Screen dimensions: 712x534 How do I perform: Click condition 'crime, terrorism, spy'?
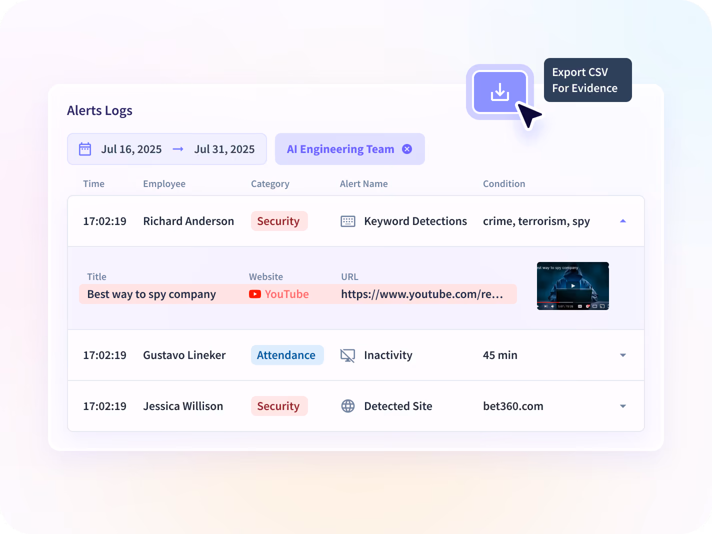(536, 221)
